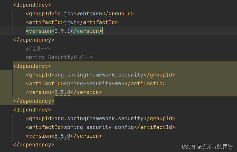Click the 5.5.0 version of spring-security-config
This screenshot has height=152, width=237.
point(62,136)
